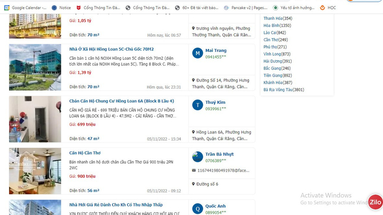Click price text 900 triệu
Screen dimensions: 383x215
tap(86, 176)
